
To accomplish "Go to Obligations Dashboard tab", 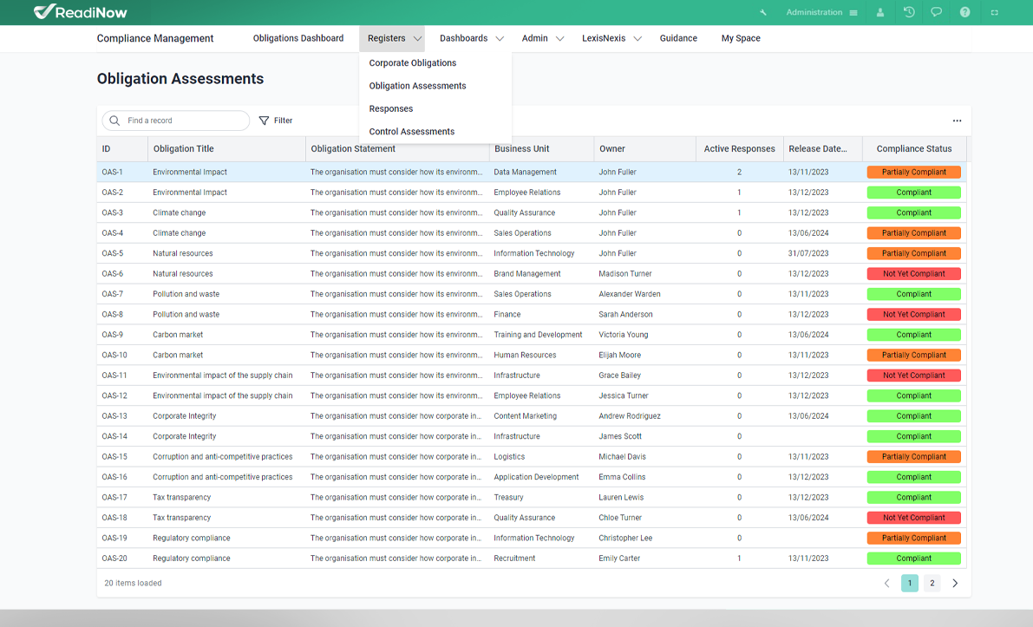I will point(298,38).
